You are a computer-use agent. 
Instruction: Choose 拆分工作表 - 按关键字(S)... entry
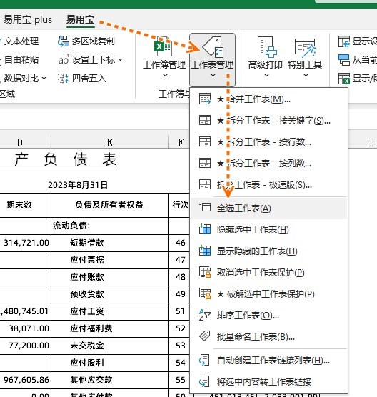click(268, 120)
